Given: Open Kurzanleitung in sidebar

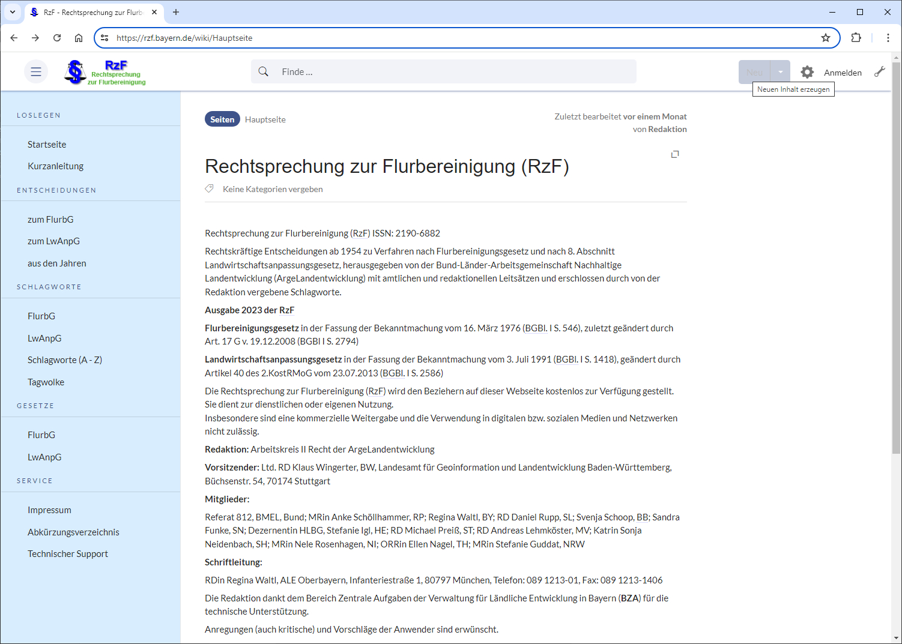Looking at the screenshot, I should pyautogui.click(x=55, y=166).
